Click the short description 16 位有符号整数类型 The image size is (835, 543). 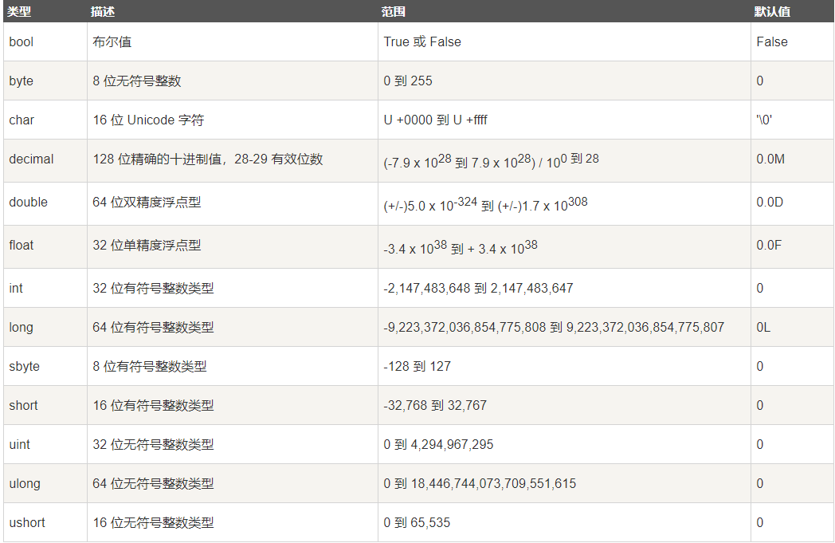[153, 405]
